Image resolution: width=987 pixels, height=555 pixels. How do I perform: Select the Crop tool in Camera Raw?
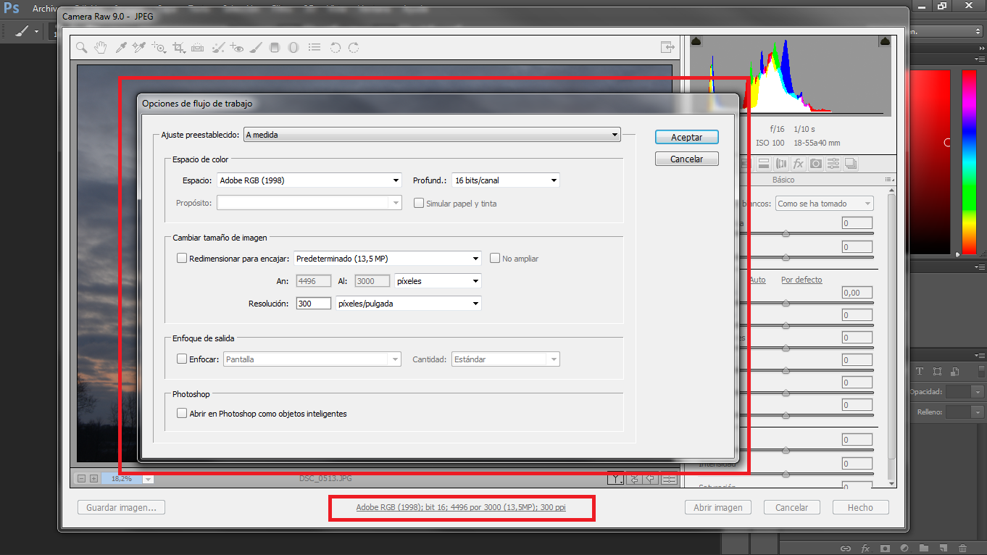(x=179, y=48)
